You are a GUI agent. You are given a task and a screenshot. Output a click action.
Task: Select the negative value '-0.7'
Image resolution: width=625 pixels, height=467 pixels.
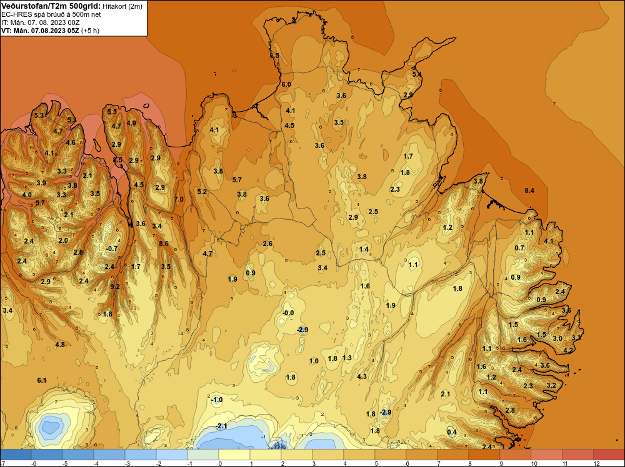112,249
